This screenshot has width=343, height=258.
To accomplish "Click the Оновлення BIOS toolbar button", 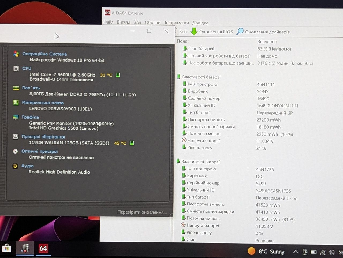I will pyautogui.click(x=211, y=32).
